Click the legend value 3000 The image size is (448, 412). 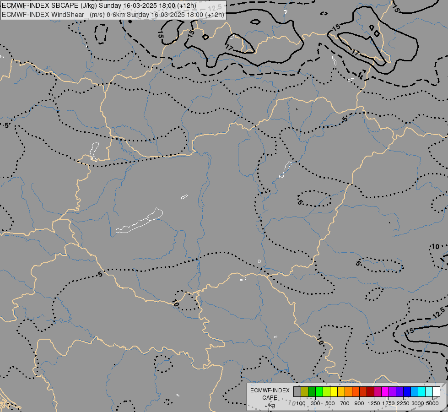[x=418, y=403]
